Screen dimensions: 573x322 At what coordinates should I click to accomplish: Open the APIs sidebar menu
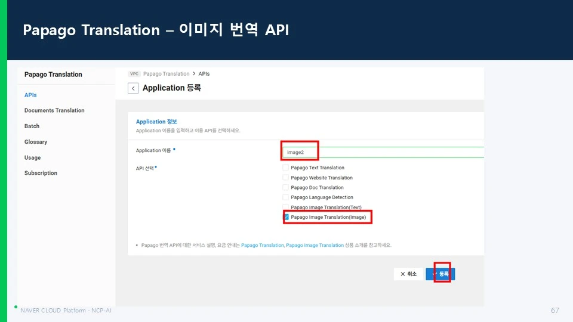pyautogui.click(x=30, y=95)
